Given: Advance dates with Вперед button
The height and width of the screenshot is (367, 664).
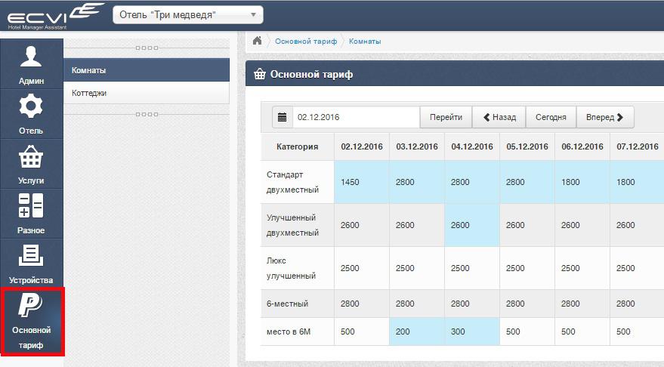Looking at the screenshot, I should (x=605, y=117).
